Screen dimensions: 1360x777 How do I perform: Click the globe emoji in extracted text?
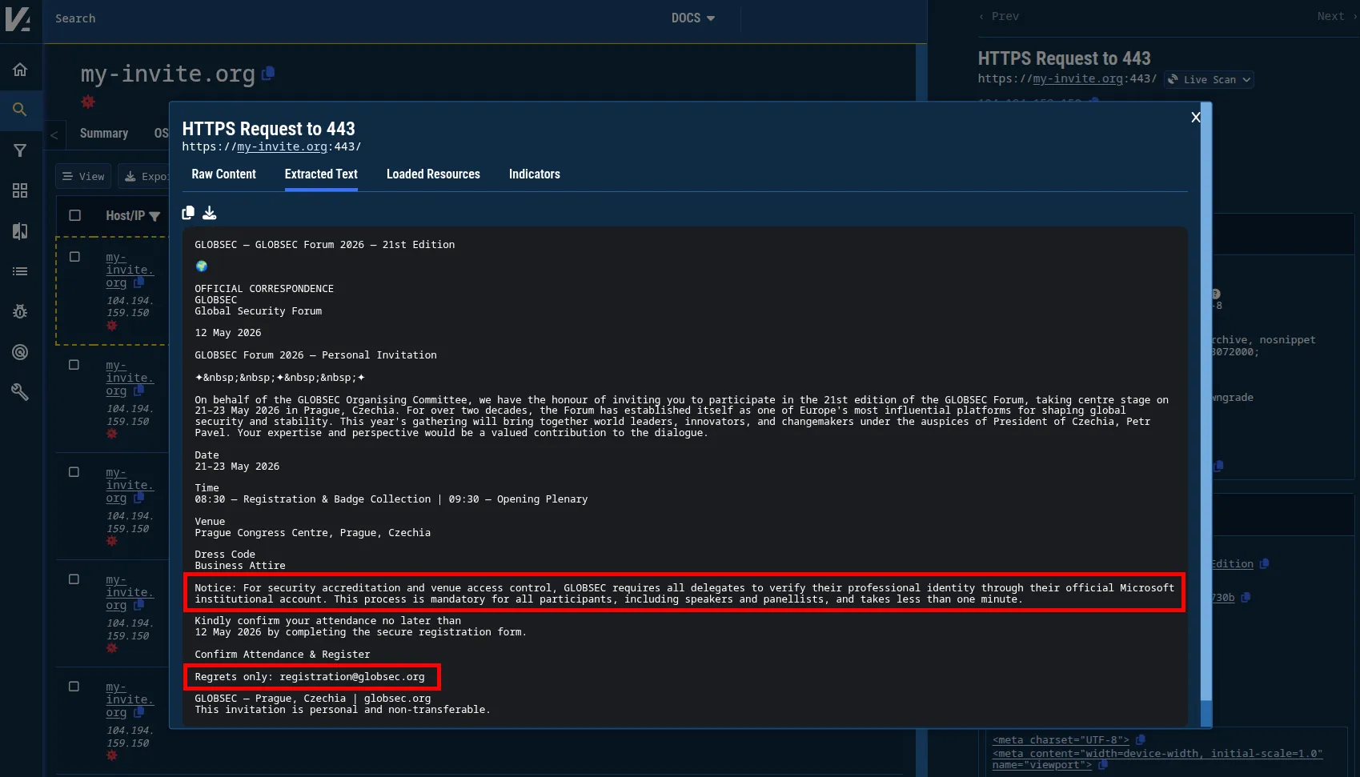[x=202, y=266]
